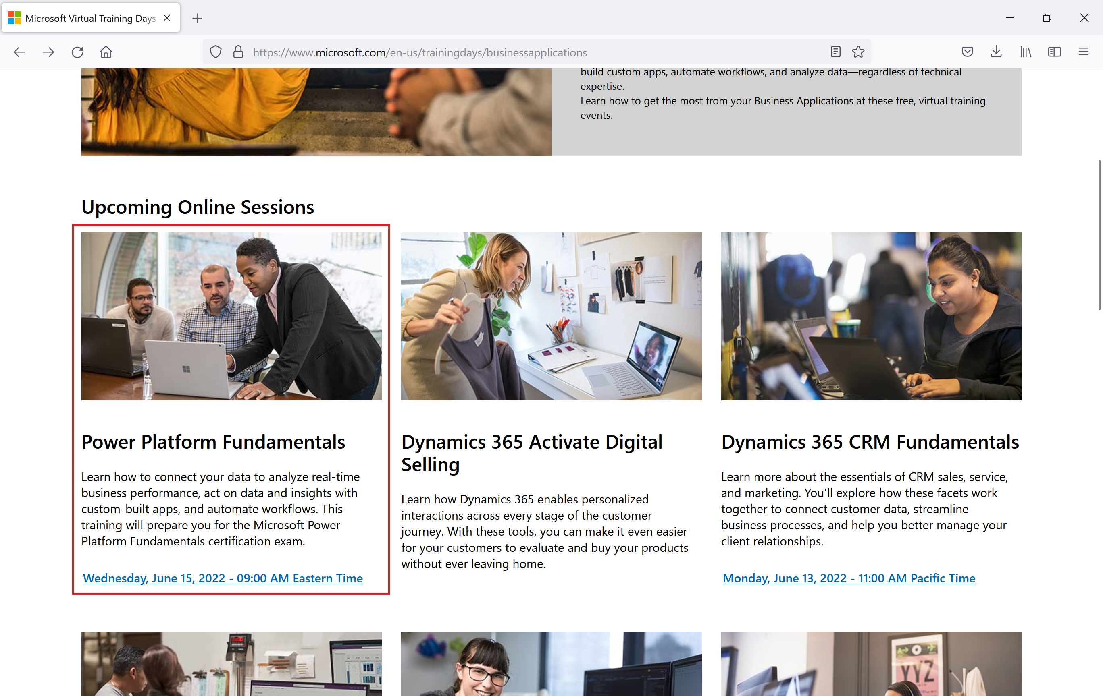Open the tracking protection shield icon

pyautogui.click(x=215, y=52)
